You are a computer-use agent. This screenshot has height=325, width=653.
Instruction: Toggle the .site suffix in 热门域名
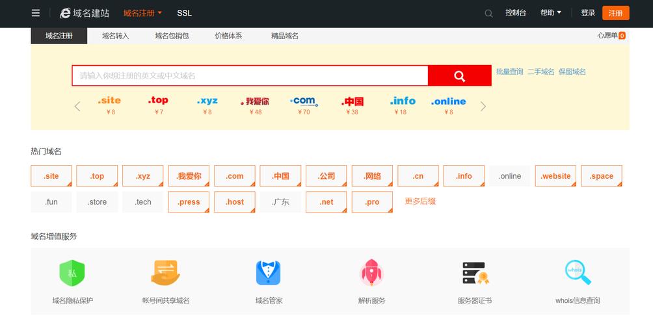click(51, 176)
